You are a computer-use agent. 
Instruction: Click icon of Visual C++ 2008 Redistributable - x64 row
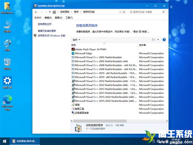[x=73, y=65]
